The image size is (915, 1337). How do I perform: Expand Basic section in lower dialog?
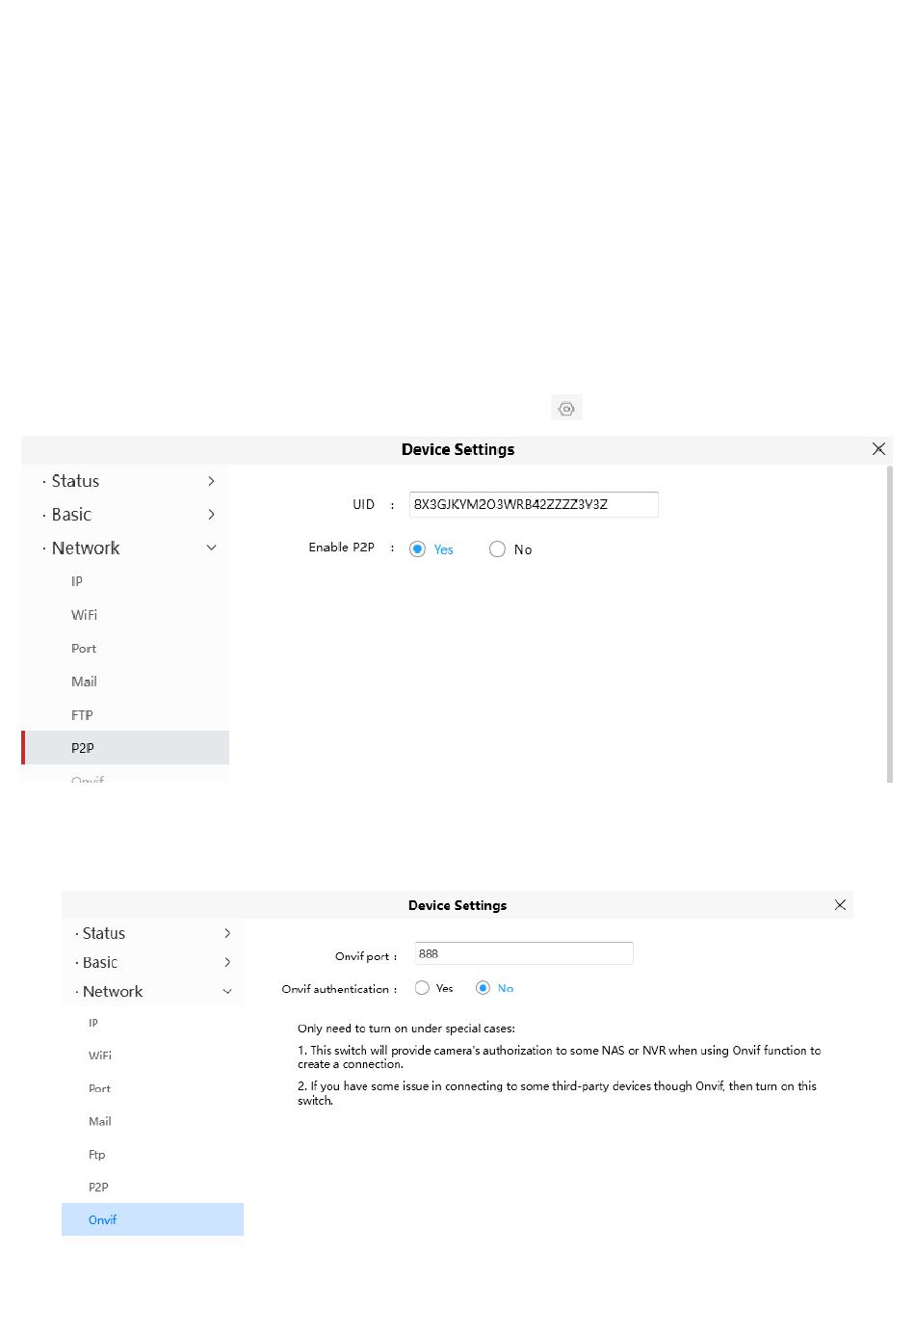click(227, 962)
